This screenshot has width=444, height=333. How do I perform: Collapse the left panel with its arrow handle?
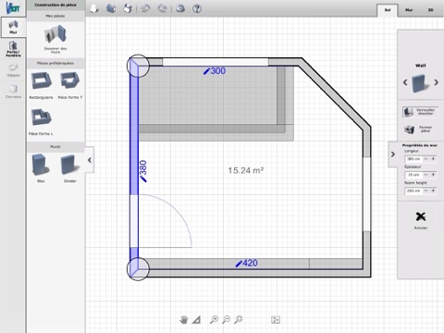coord(90,160)
